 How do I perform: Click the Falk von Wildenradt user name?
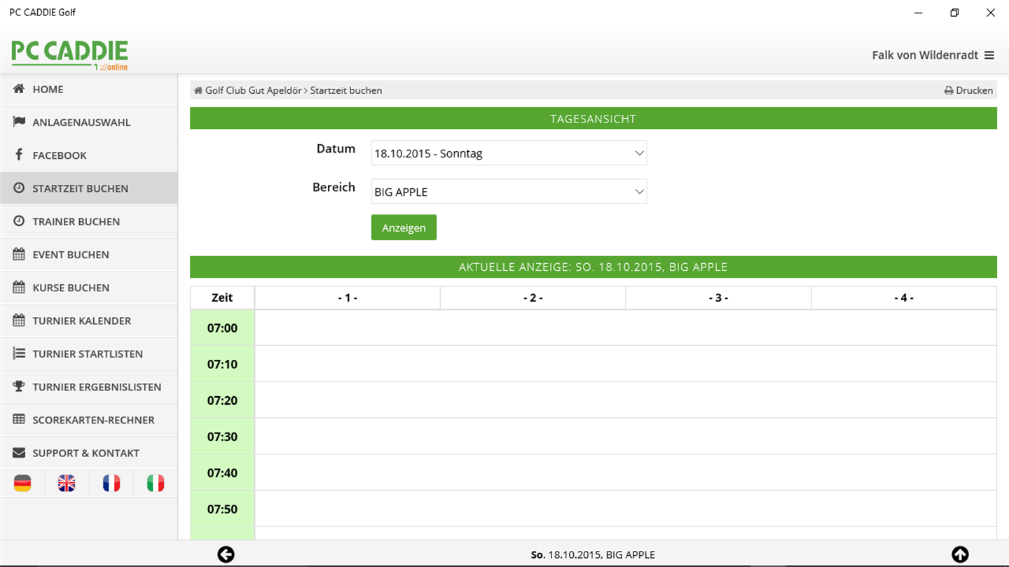pyautogui.click(x=925, y=55)
